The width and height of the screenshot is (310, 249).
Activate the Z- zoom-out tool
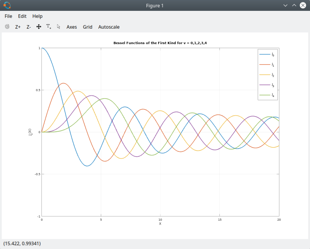[x=28, y=27]
